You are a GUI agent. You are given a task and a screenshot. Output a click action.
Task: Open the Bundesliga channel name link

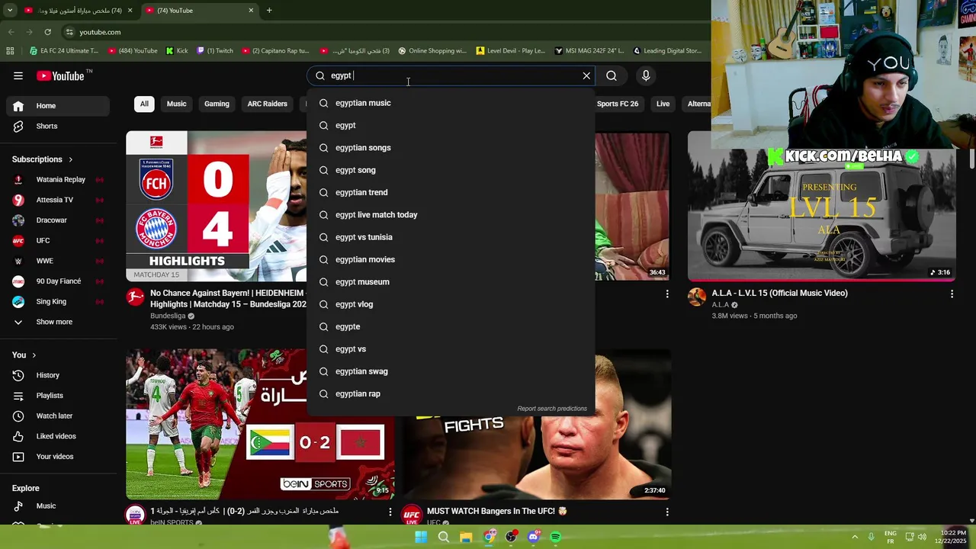[168, 316]
